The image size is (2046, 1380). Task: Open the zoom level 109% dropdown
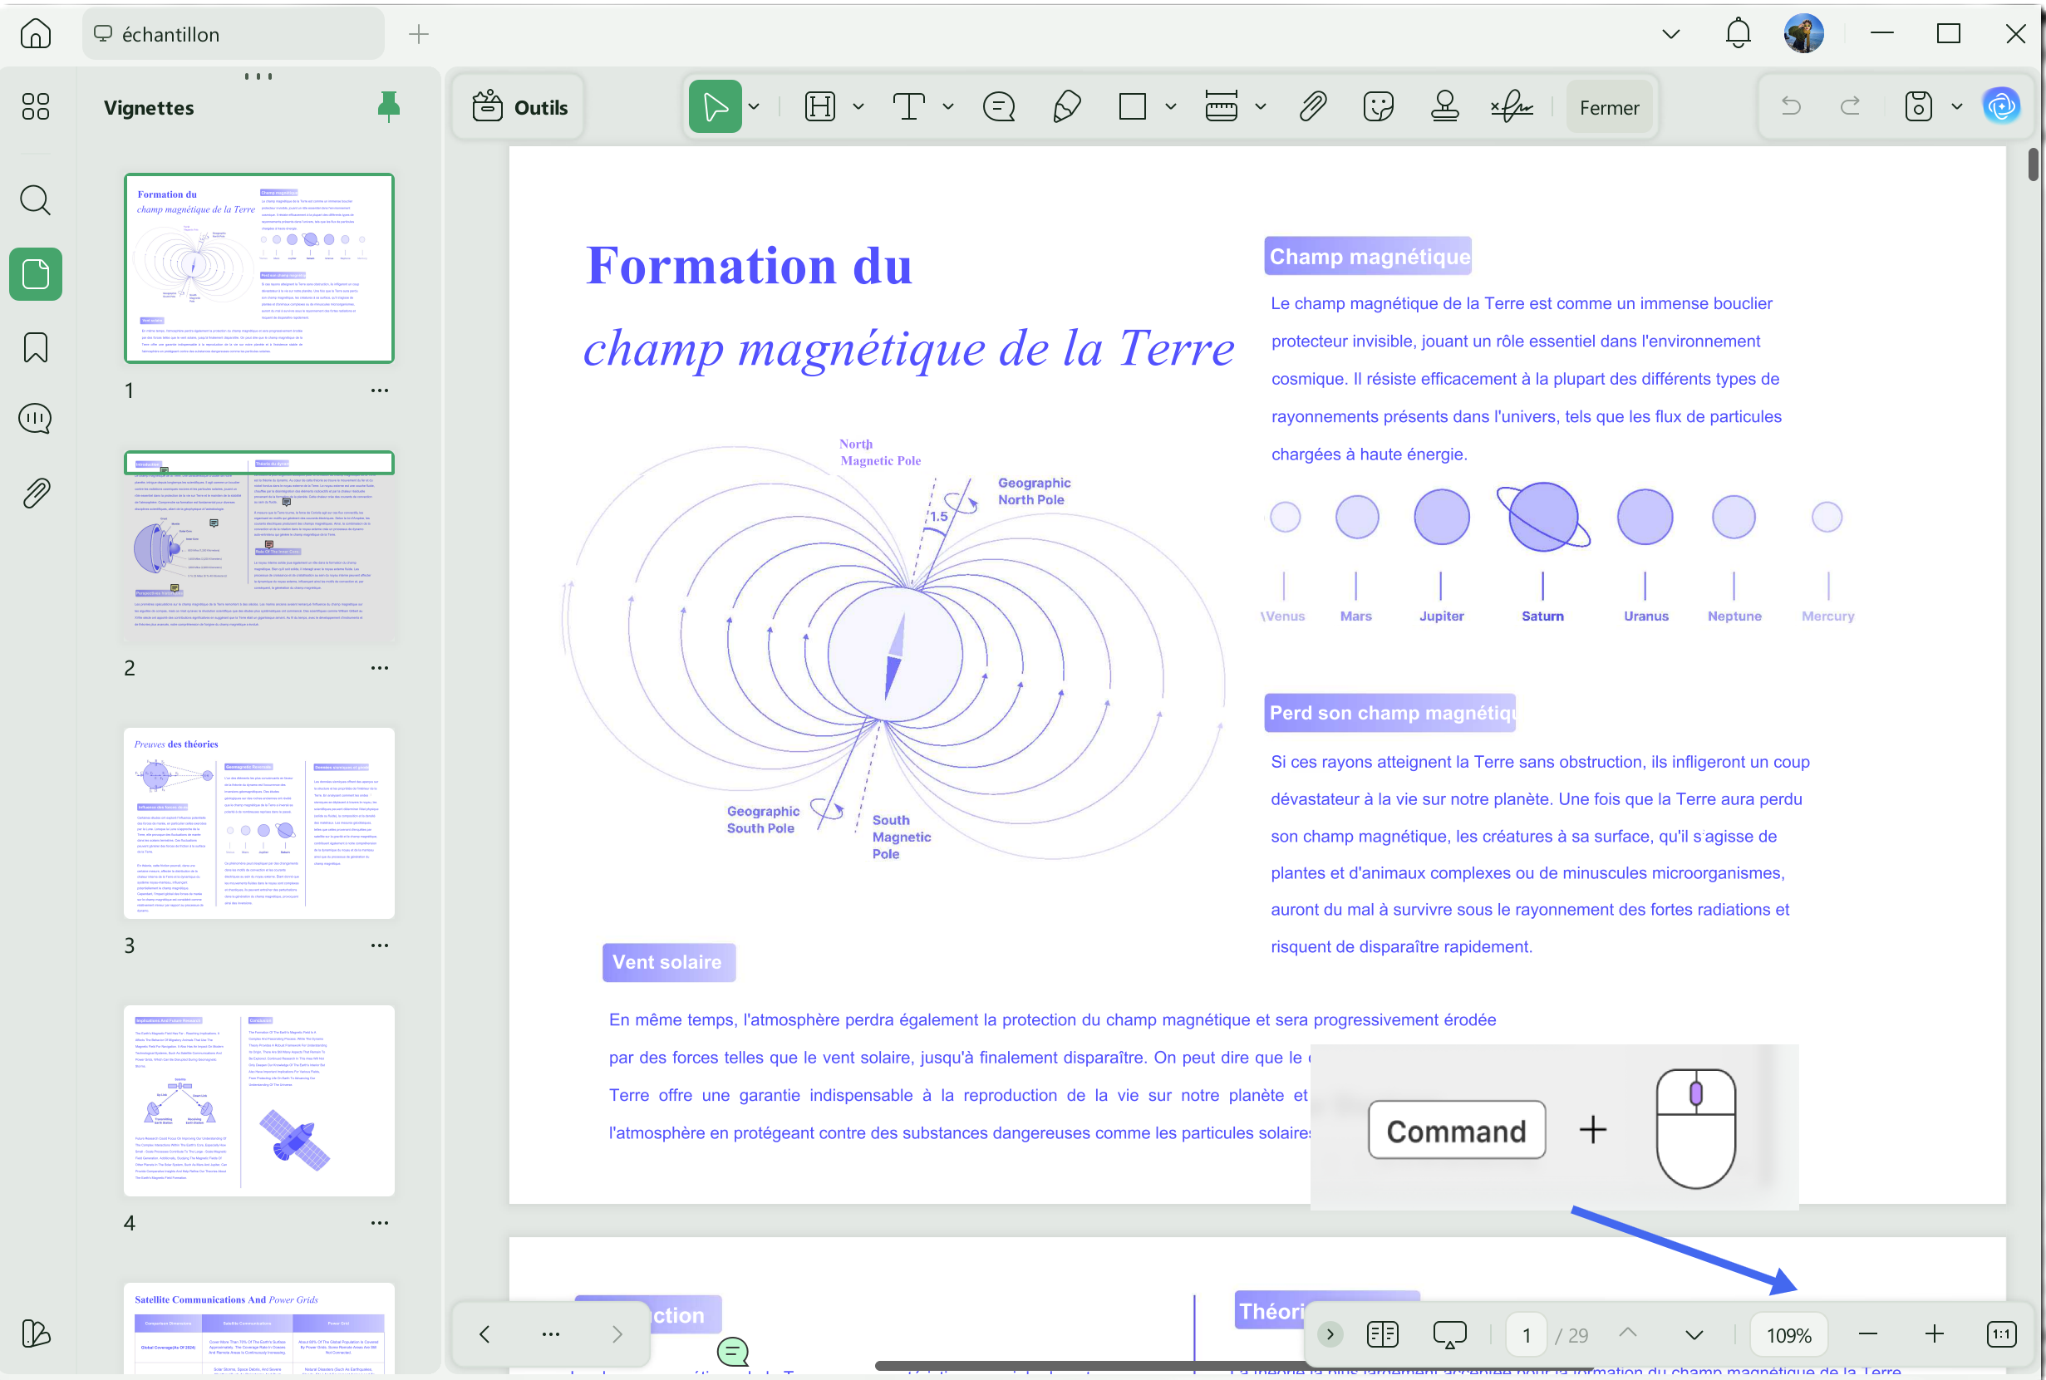click(x=1788, y=1334)
